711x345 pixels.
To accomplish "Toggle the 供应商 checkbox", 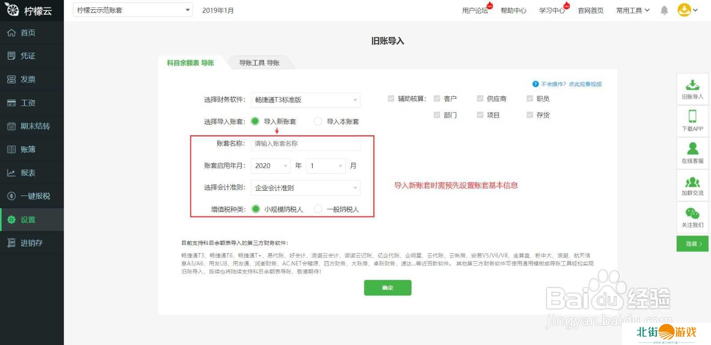I will (480, 98).
